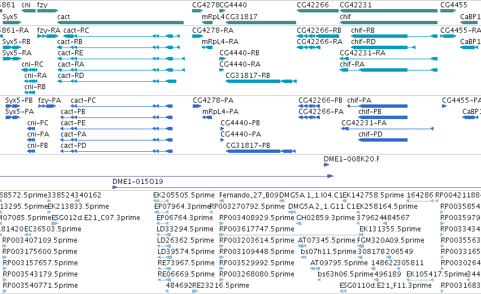Click the CG4278-RA transcript label

(x=213, y=30)
